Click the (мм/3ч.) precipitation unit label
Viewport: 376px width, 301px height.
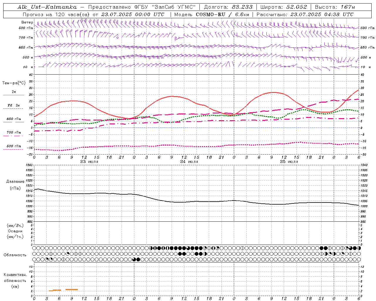15,225
